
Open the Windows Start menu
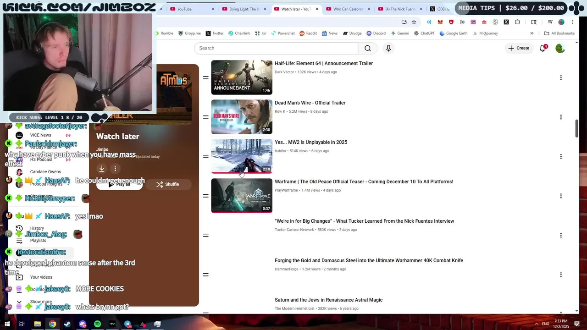(7, 324)
